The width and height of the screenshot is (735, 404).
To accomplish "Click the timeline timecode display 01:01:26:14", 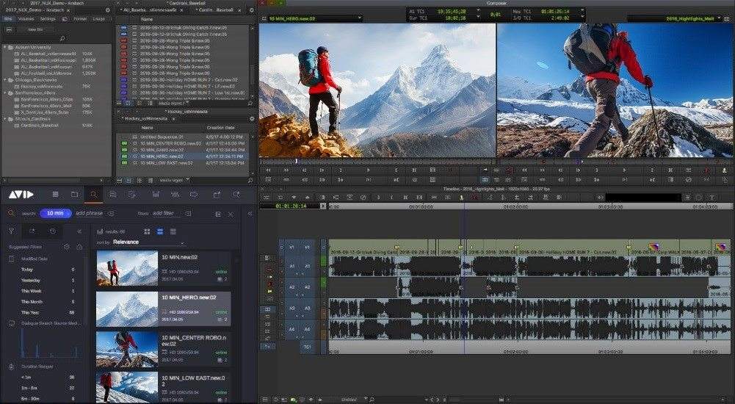I will click(x=291, y=206).
